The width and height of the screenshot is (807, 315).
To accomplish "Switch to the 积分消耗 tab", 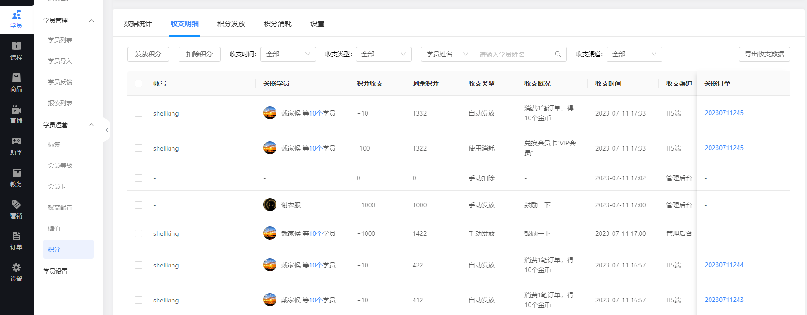I will [x=278, y=23].
